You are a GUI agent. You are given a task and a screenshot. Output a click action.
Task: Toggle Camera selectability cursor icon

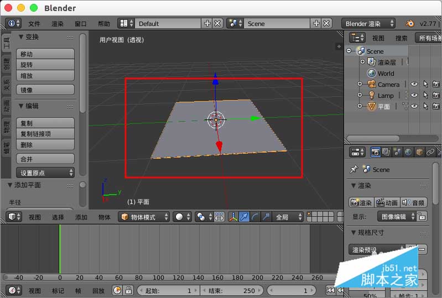(x=425, y=84)
